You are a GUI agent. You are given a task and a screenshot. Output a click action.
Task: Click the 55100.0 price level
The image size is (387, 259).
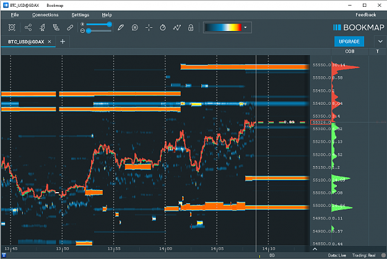coord(321,180)
